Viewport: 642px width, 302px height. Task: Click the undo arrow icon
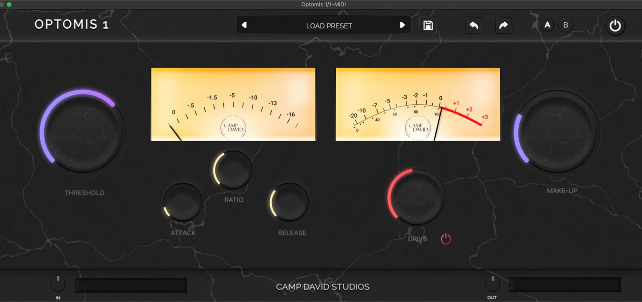(474, 26)
